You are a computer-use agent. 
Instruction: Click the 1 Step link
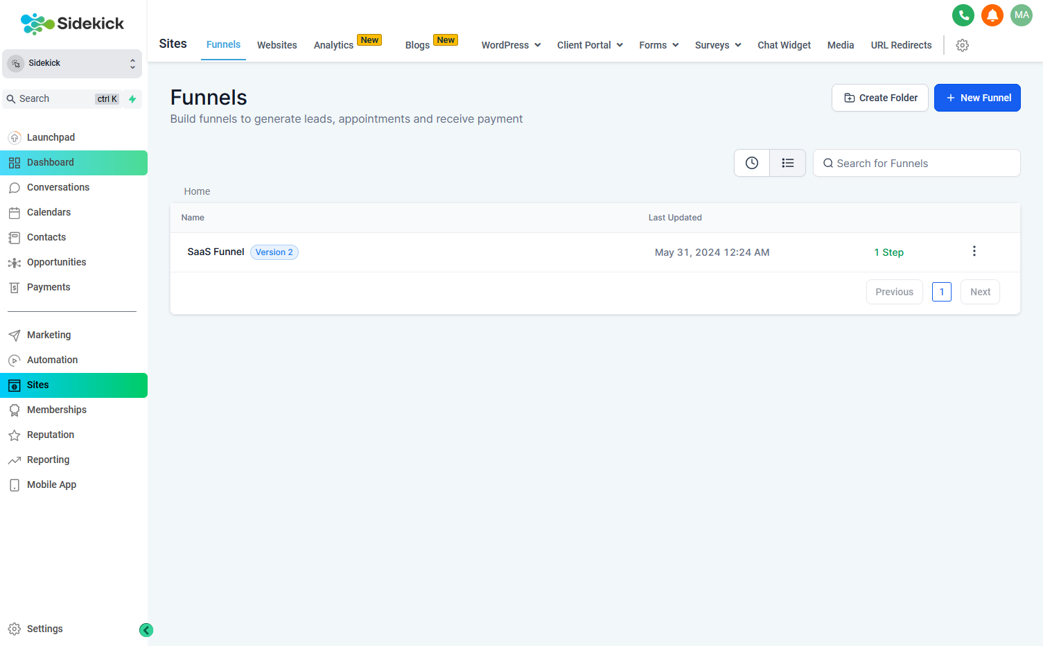[888, 252]
